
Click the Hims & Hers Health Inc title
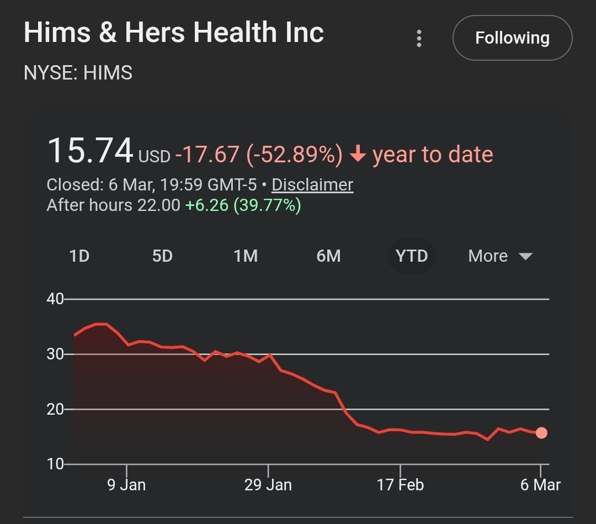click(174, 32)
